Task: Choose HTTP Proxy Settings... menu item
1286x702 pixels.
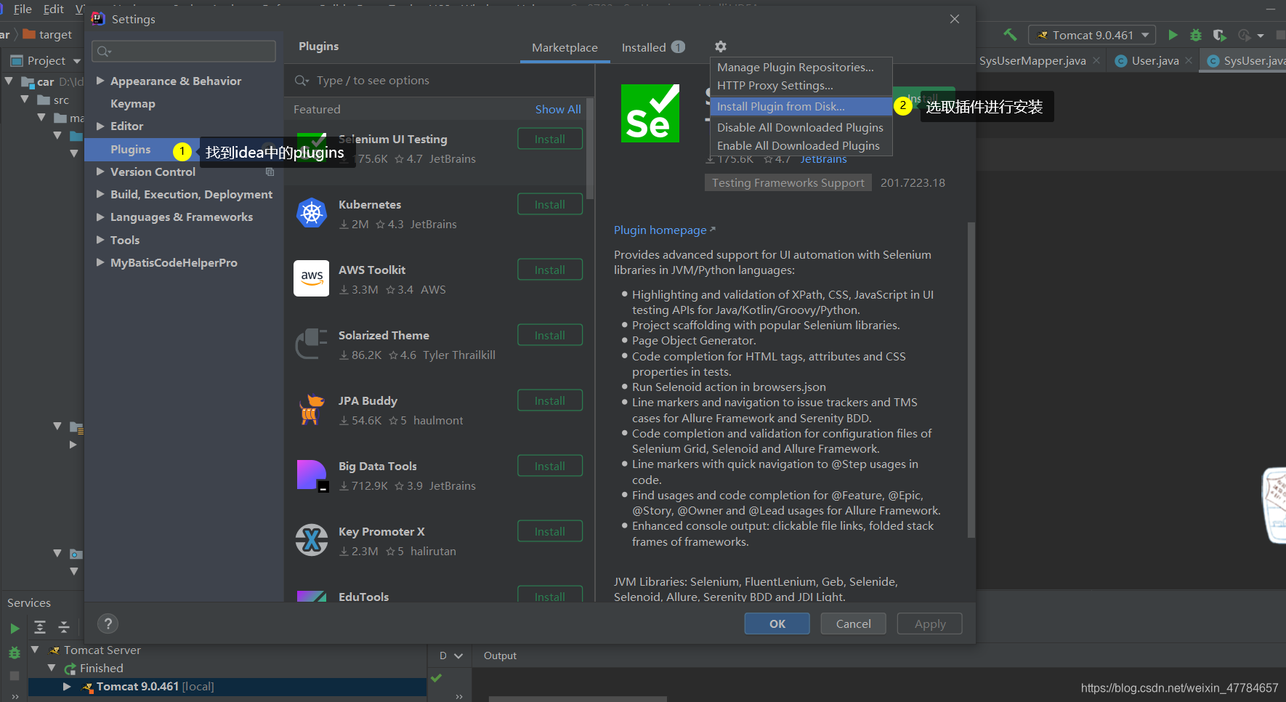Action: coord(801,85)
